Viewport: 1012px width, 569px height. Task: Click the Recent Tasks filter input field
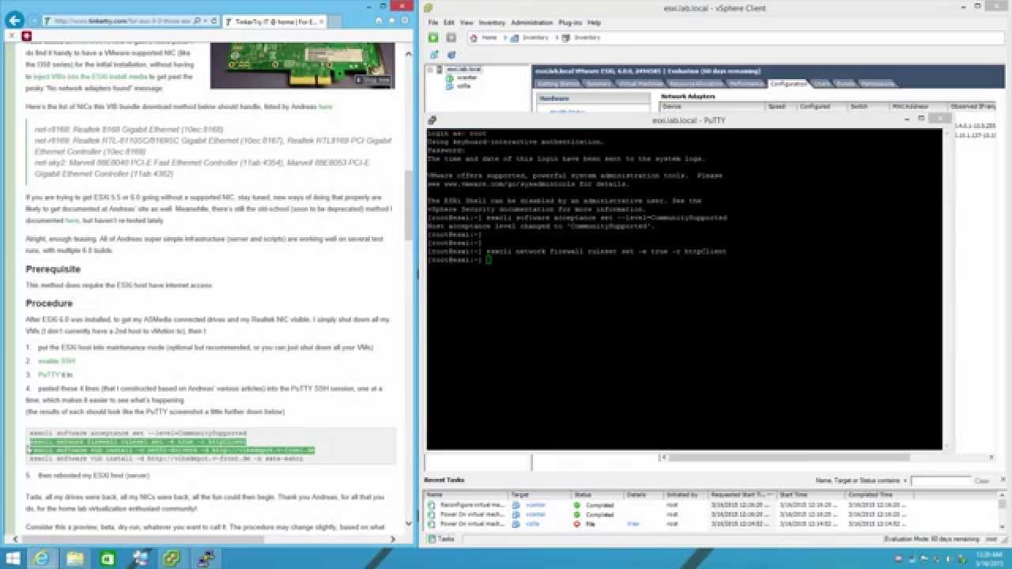coord(940,480)
